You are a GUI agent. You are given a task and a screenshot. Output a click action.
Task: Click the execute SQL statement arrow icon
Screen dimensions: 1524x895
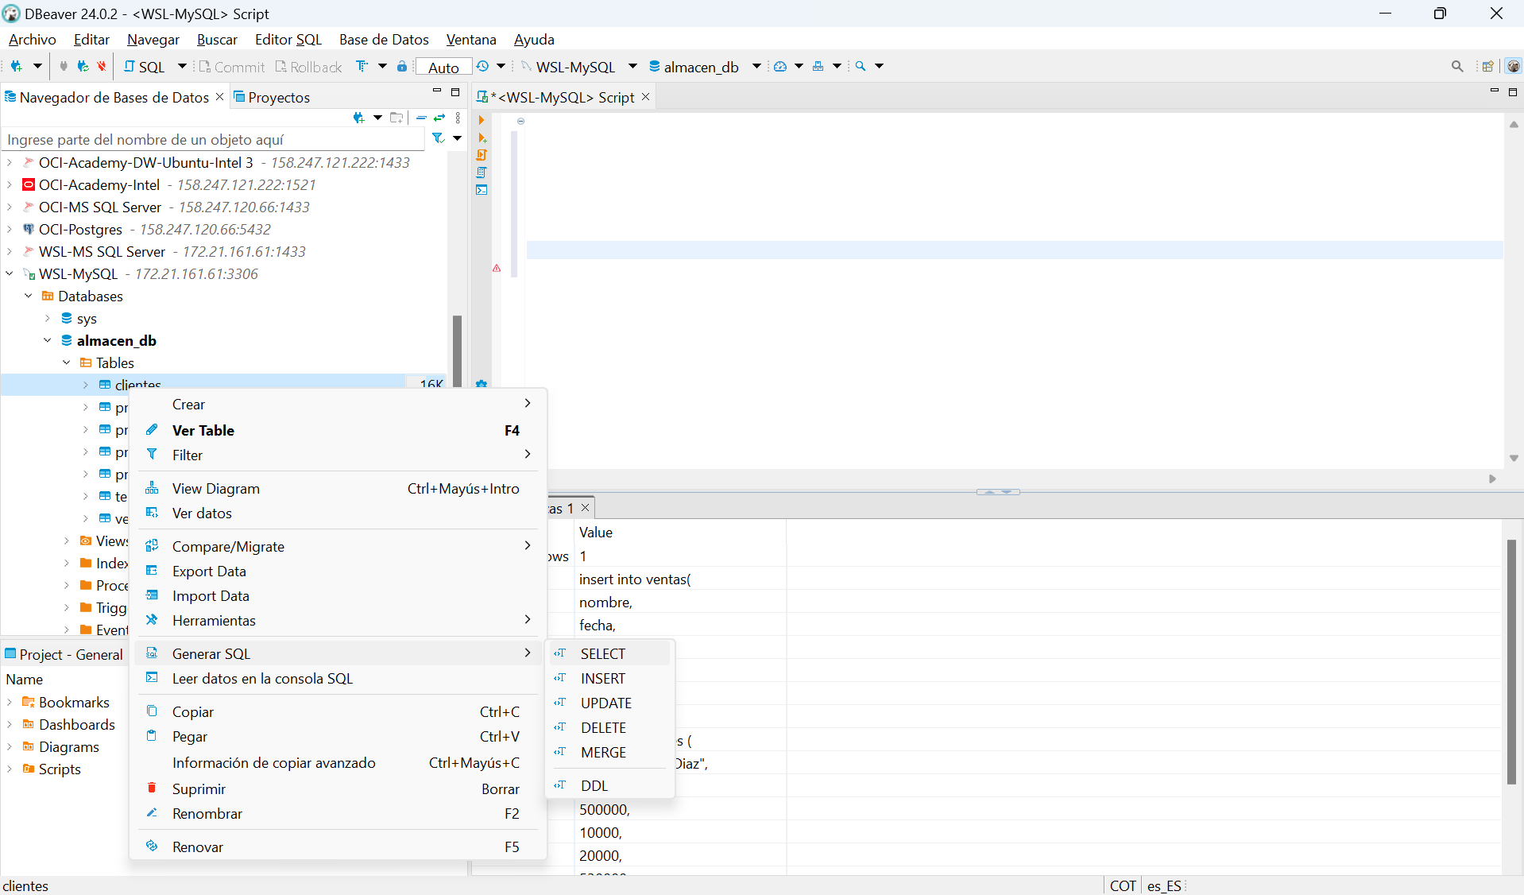click(x=482, y=121)
